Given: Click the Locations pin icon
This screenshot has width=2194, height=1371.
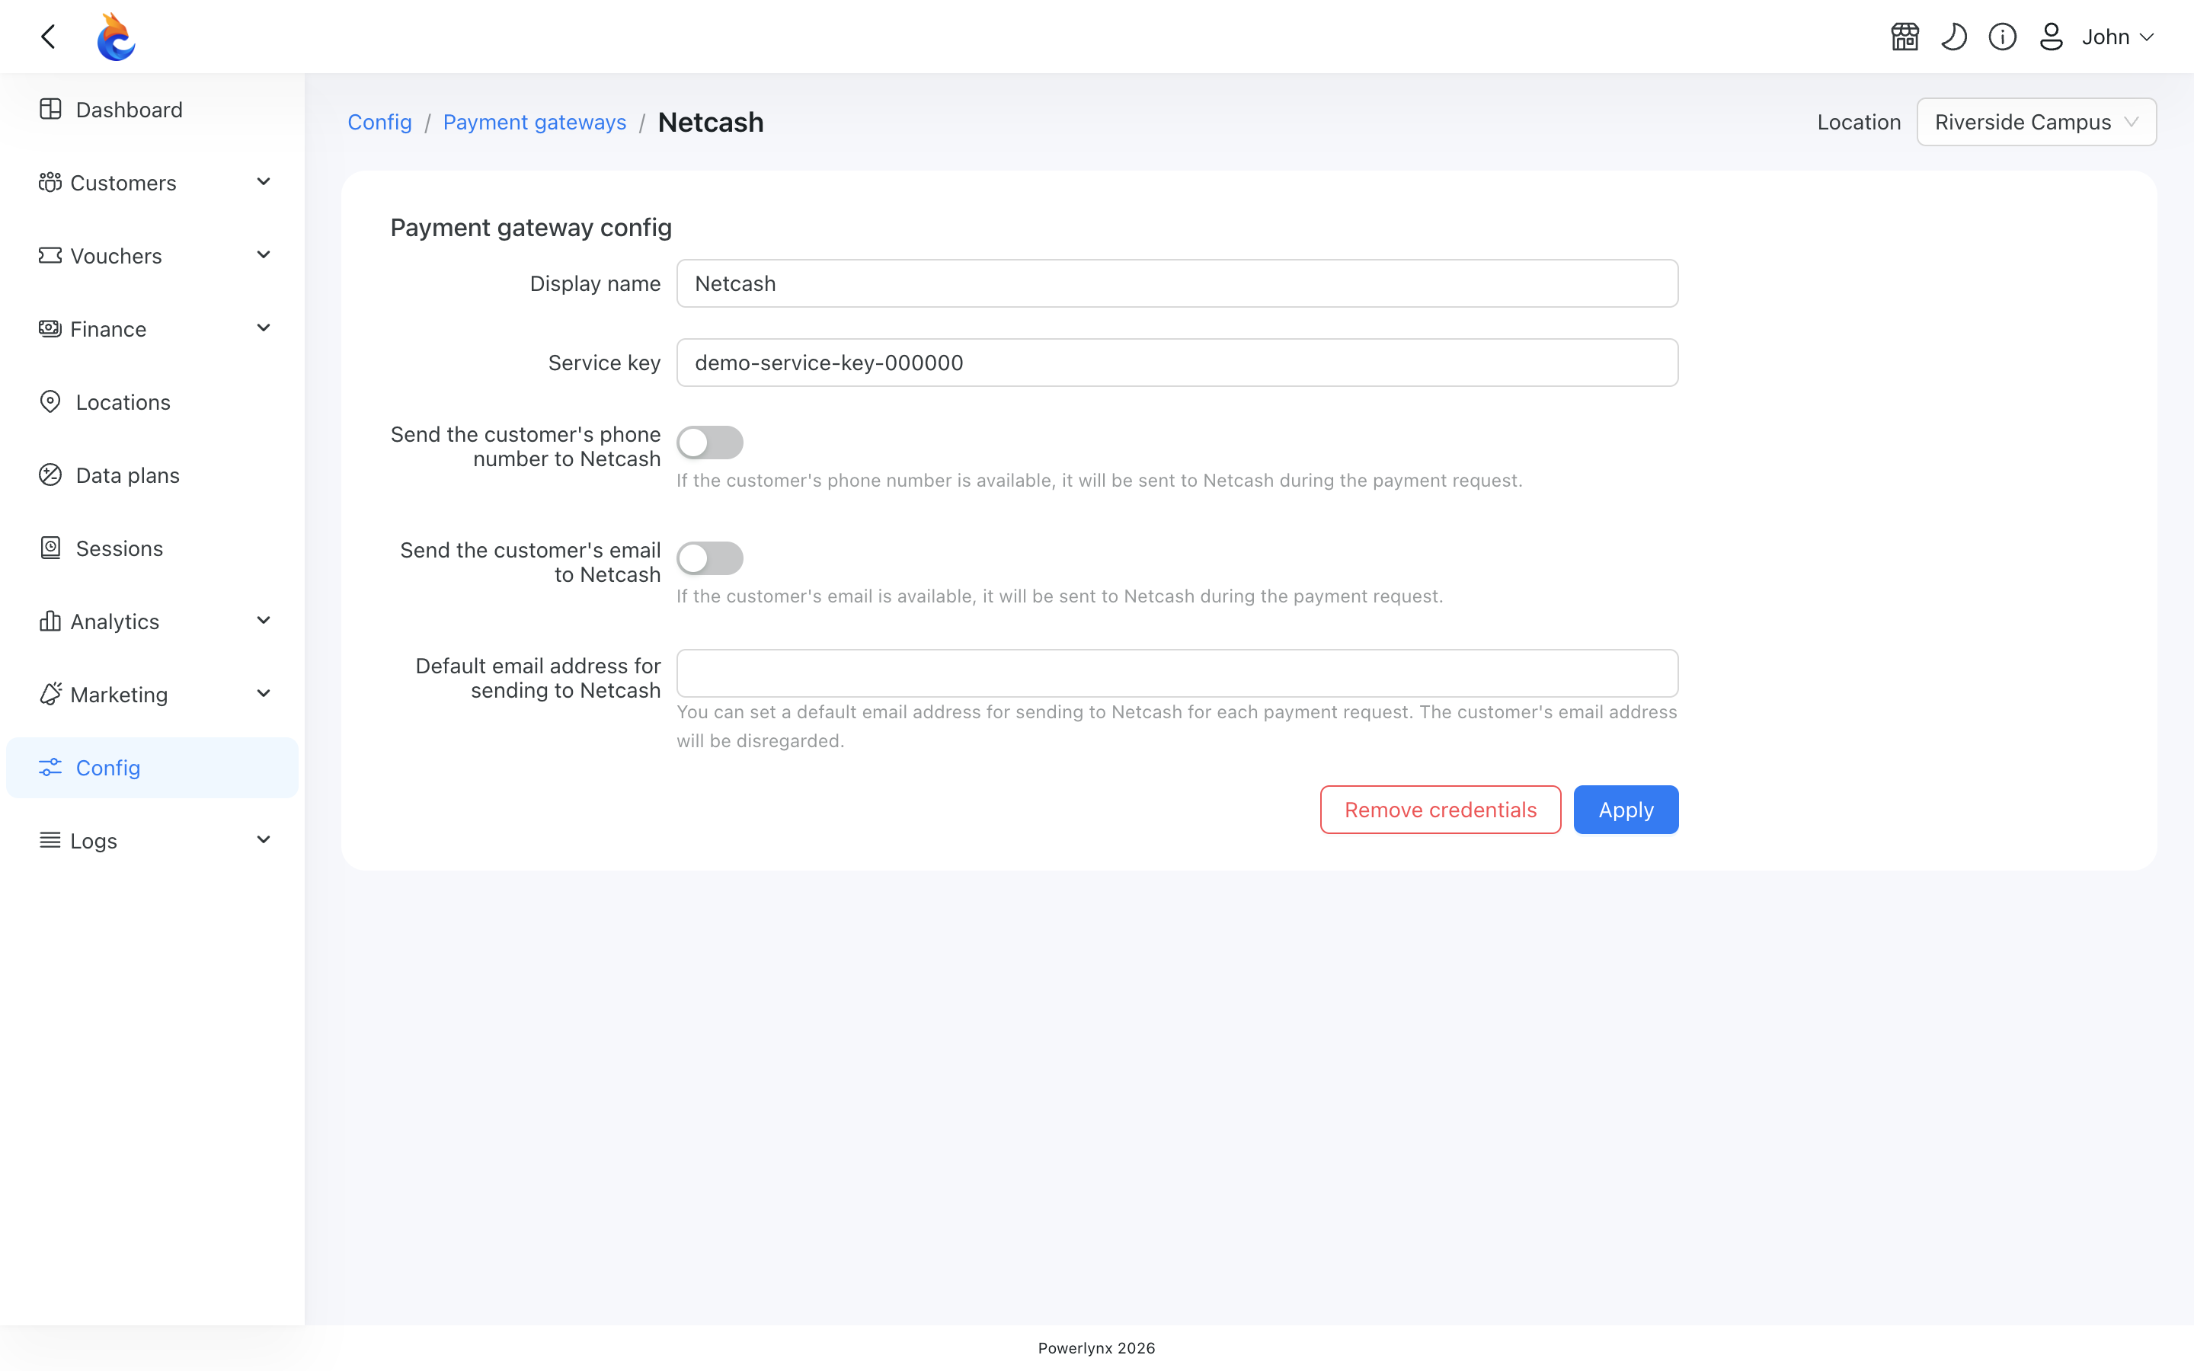Looking at the screenshot, I should (51, 401).
